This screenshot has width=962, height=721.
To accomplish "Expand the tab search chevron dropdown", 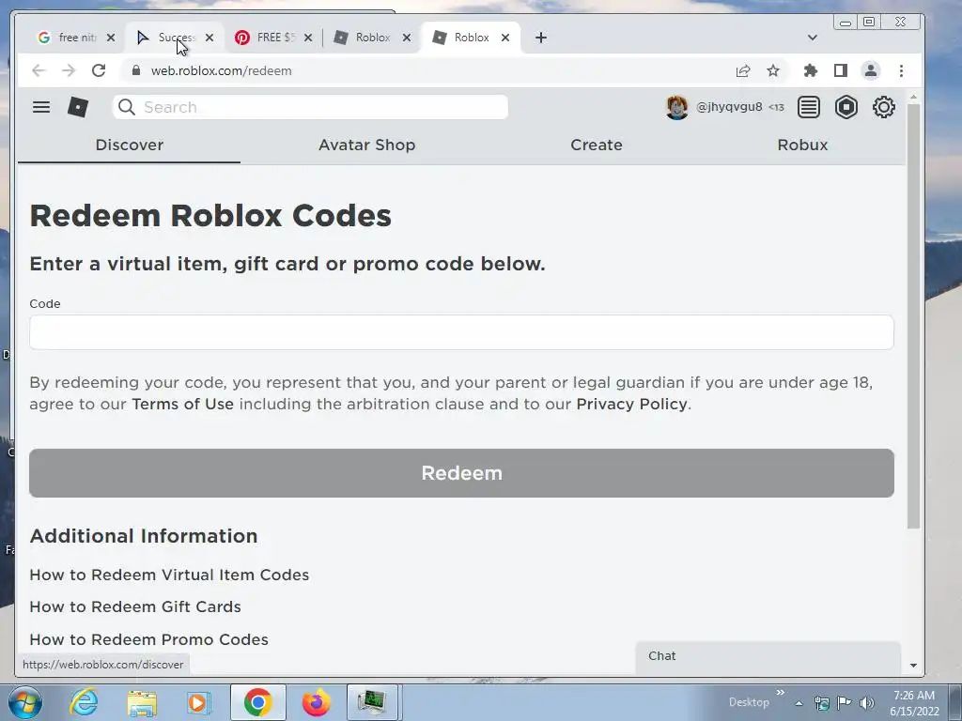I will [813, 38].
